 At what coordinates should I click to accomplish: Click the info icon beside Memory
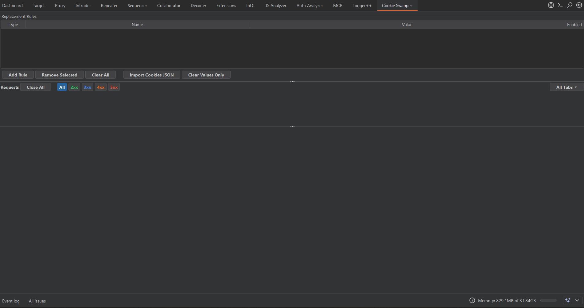click(472, 300)
